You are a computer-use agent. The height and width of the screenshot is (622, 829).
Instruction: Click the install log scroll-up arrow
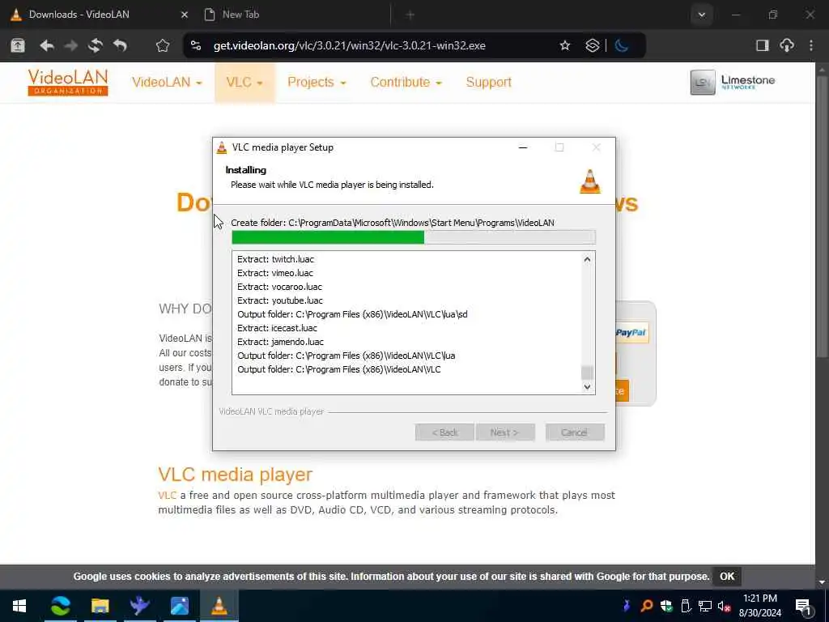(587, 259)
